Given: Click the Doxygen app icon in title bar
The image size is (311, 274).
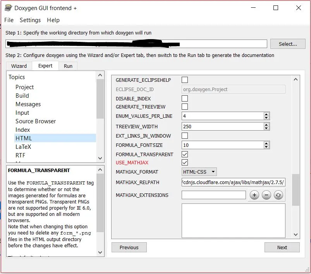Looking at the screenshot, I should 9,8.
